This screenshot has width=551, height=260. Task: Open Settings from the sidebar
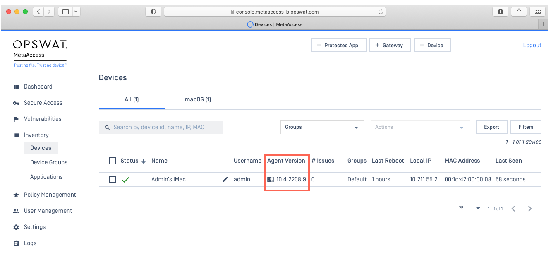tap(35, 227)
